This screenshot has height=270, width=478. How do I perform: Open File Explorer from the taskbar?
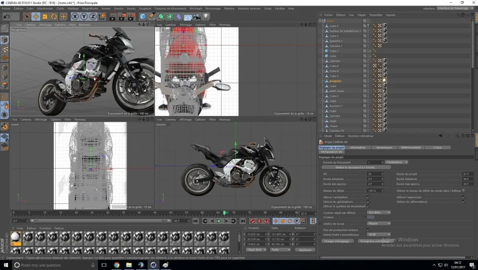pyautogui.click(x=129, y=265)
